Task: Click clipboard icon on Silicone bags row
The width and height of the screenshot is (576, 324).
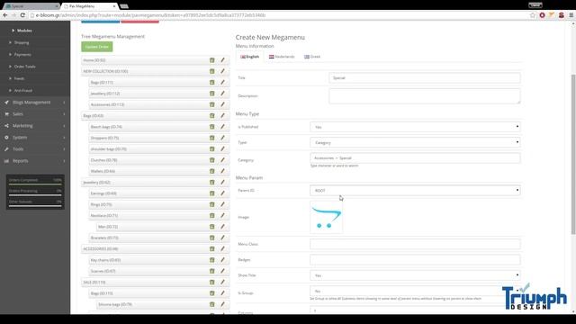Action: pos(212,304)
